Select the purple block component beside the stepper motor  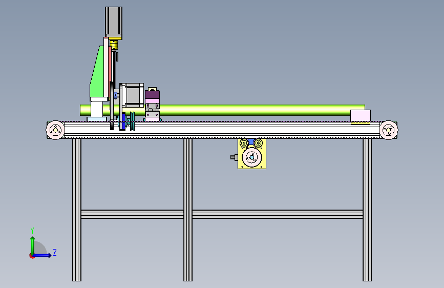pyautogui.click(x=152, y=95)
